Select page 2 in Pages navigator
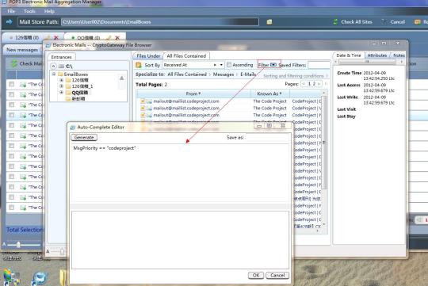This screenshot has height=286, width=428. pyautogui.click(x=314, y=84)
